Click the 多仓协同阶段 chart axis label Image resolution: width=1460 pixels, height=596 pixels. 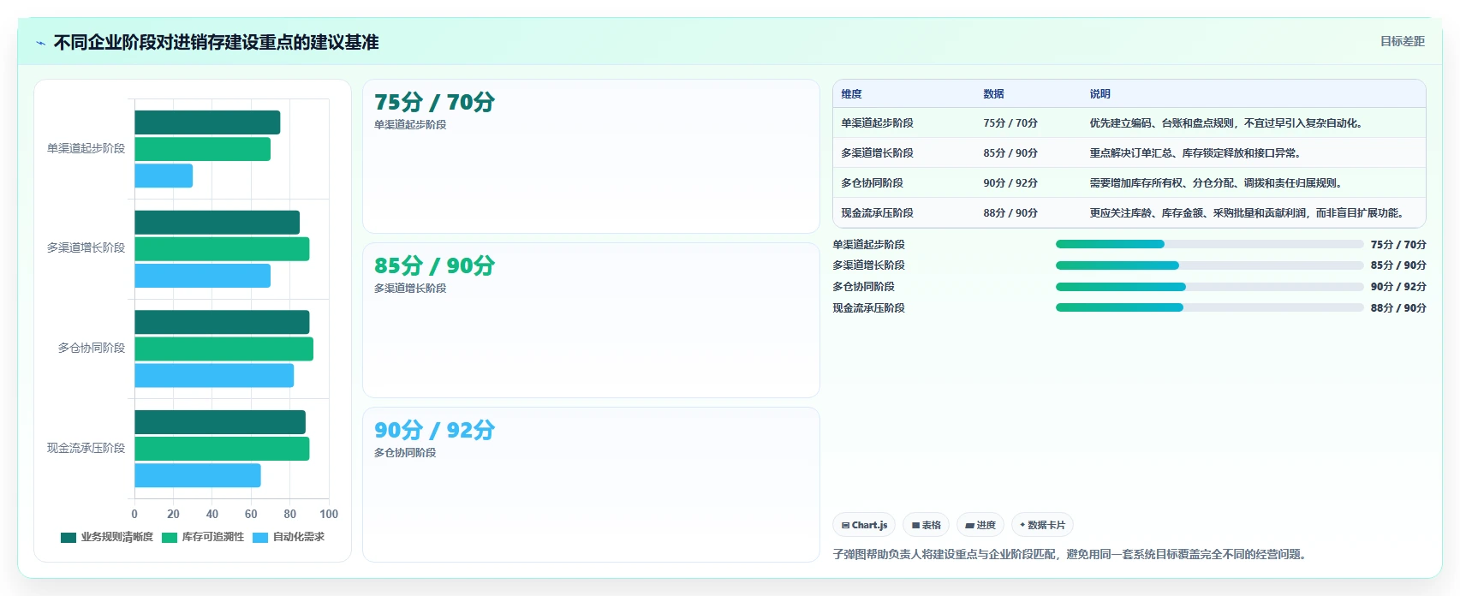click(91, 348)
